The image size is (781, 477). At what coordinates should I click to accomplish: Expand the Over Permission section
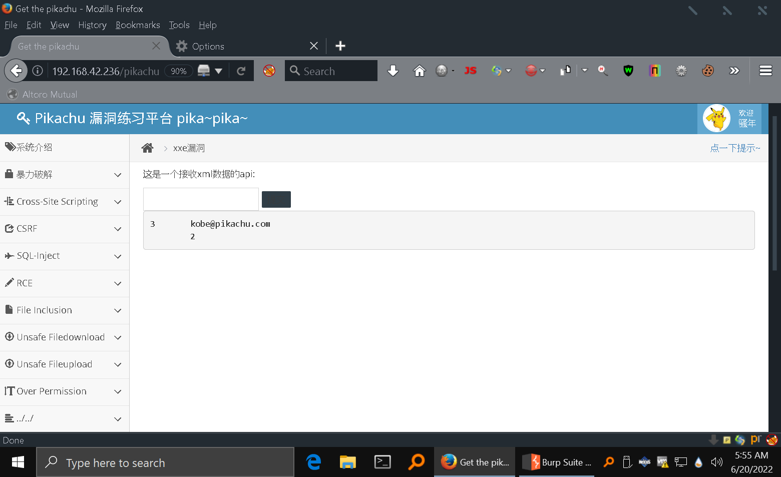[65, 391]
